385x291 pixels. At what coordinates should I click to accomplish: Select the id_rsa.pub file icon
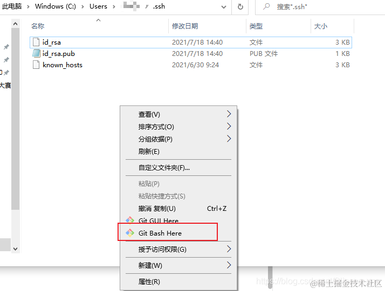tap(36, 54)
